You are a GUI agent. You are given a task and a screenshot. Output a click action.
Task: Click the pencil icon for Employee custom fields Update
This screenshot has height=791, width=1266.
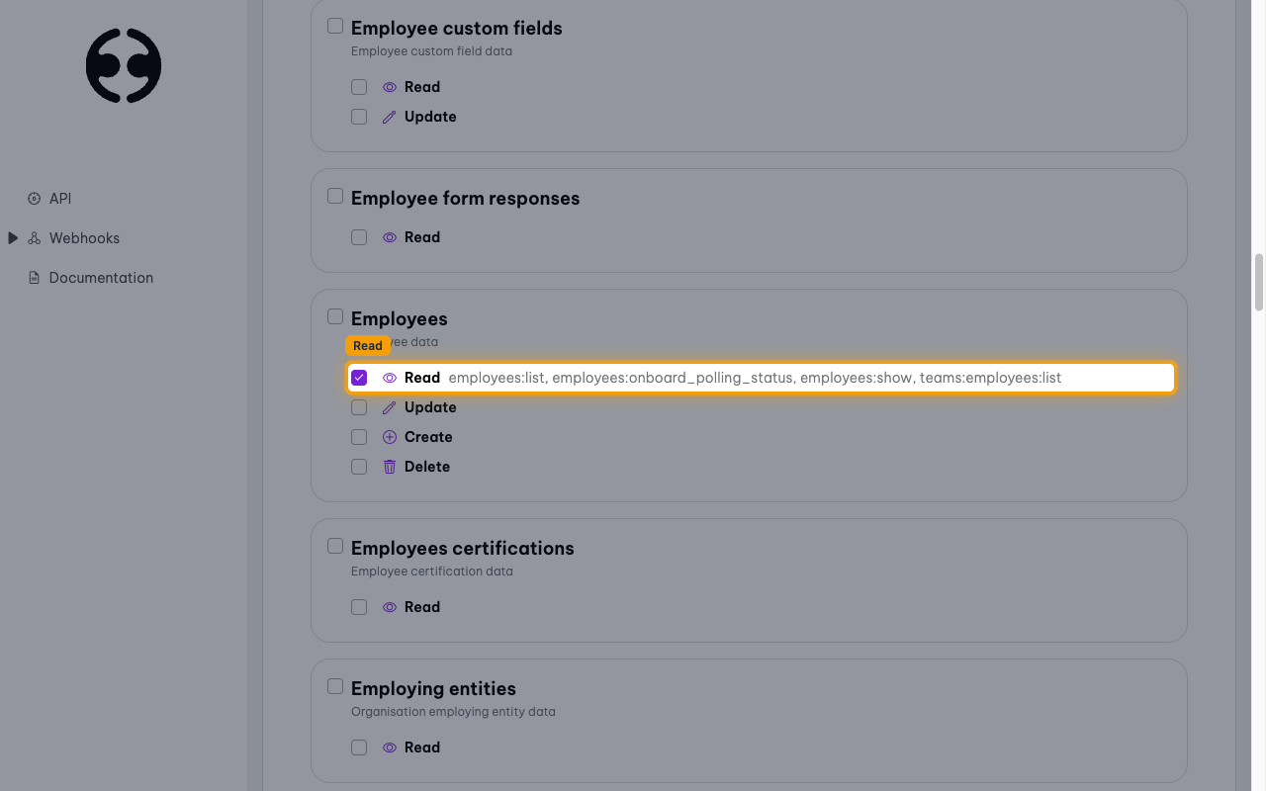click(x=390, y=117)
